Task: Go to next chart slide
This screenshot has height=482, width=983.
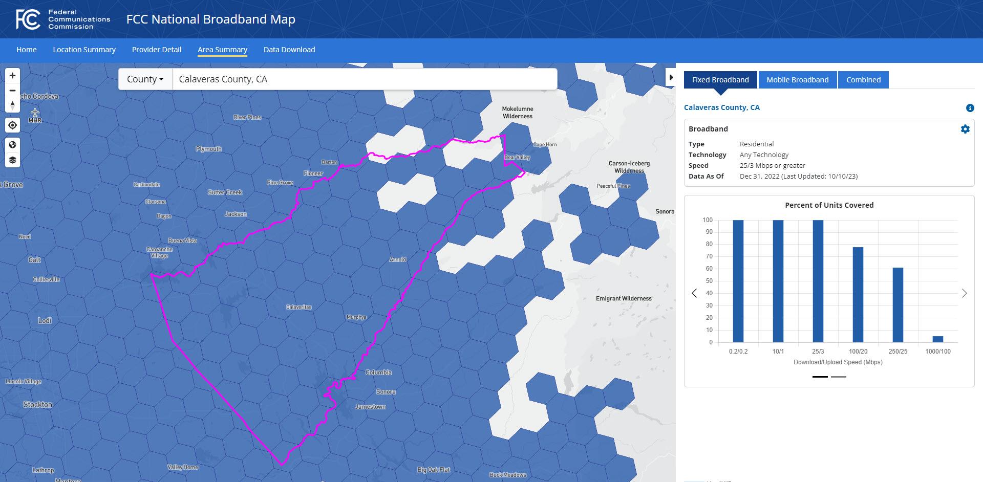Action: pyautogui.click(x=964, y=293)
